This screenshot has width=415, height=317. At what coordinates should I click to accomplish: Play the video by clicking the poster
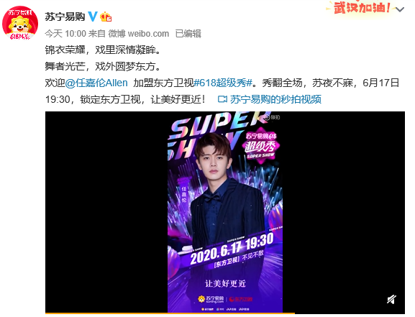(225, 212)
